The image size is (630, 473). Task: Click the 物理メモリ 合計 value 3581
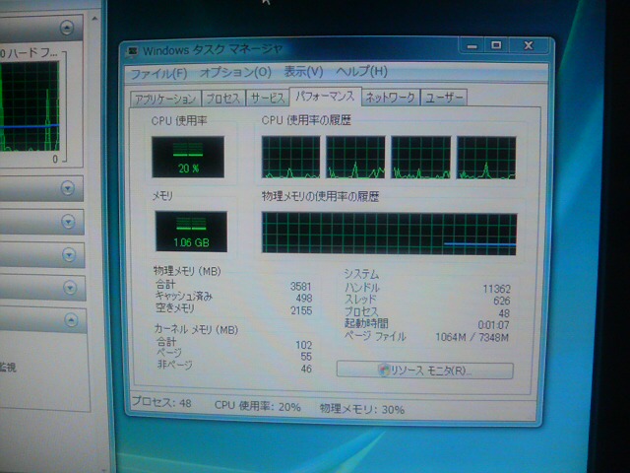click(301, 287)
